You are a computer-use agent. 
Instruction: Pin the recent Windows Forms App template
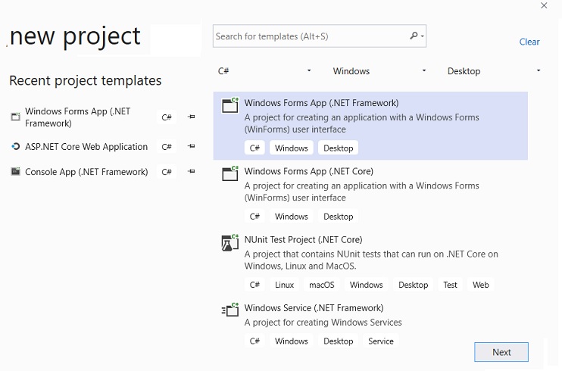191,117
